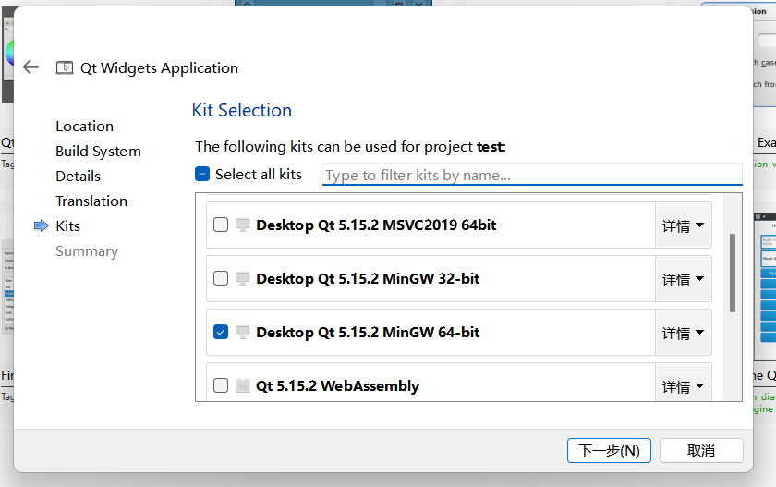
Task: Check the Desktop Qt 5.15.2 MinGW 32-bit kit
Action: click(221, 278)
